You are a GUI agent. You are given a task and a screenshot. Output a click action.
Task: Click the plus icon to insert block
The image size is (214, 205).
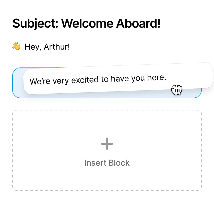coord(107,144)
